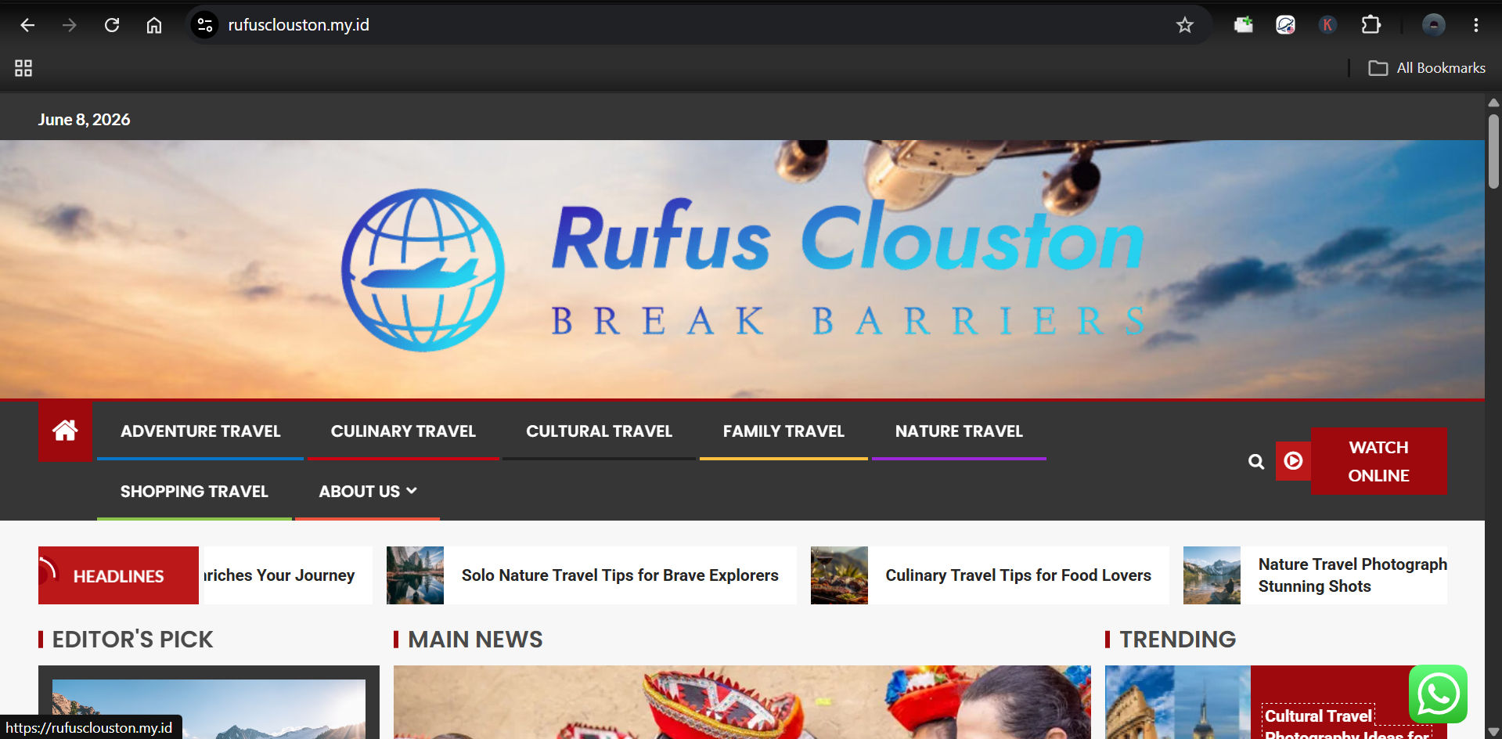
Task: Bookmark this page with the star icon
Action: 1184,25
